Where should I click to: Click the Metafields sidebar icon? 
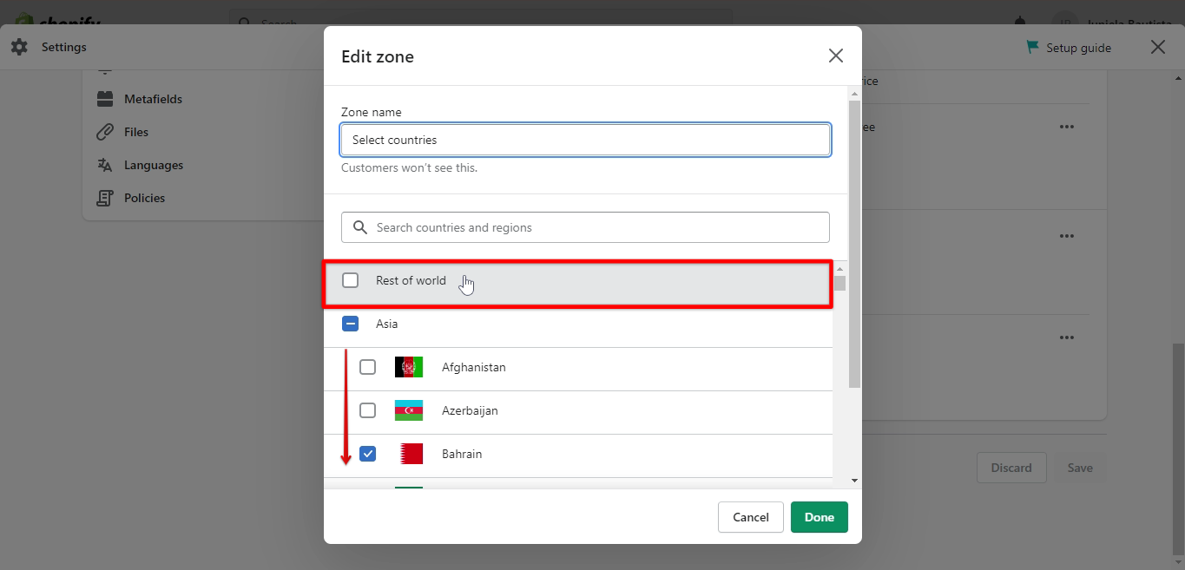click(x=104, y=98)
